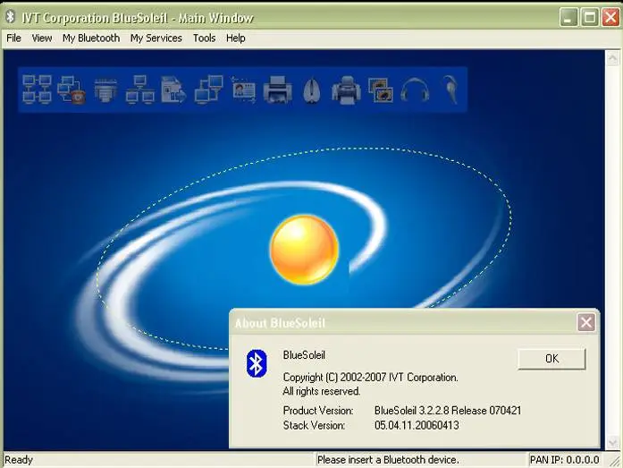Click the 'Ready' status bar text

(19, 460)
